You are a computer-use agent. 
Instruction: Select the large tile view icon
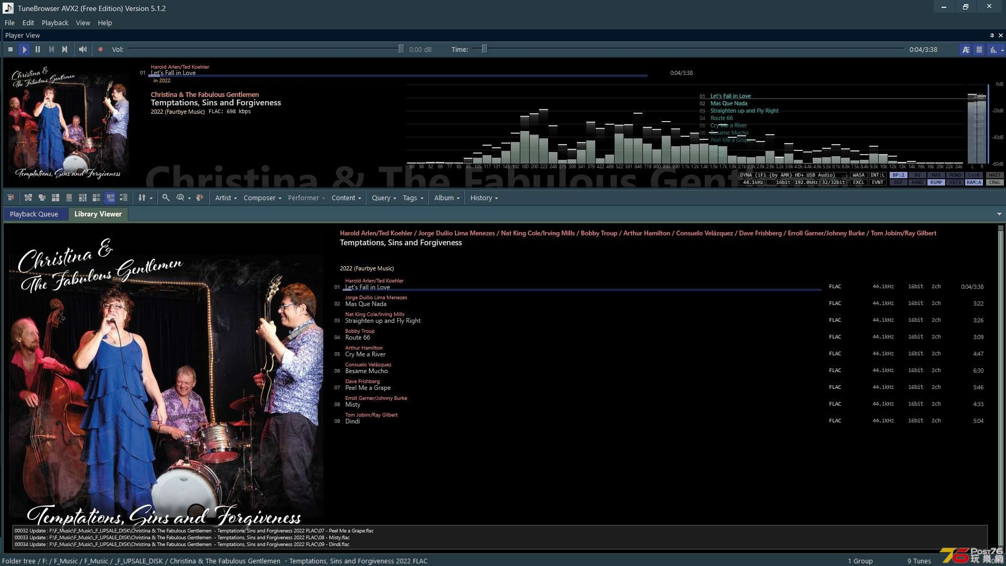[56, 198]
